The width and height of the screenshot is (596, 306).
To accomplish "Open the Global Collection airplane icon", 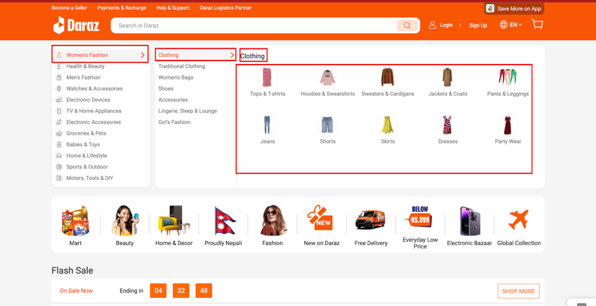I will pyautogui.click(x=518, y=221).
